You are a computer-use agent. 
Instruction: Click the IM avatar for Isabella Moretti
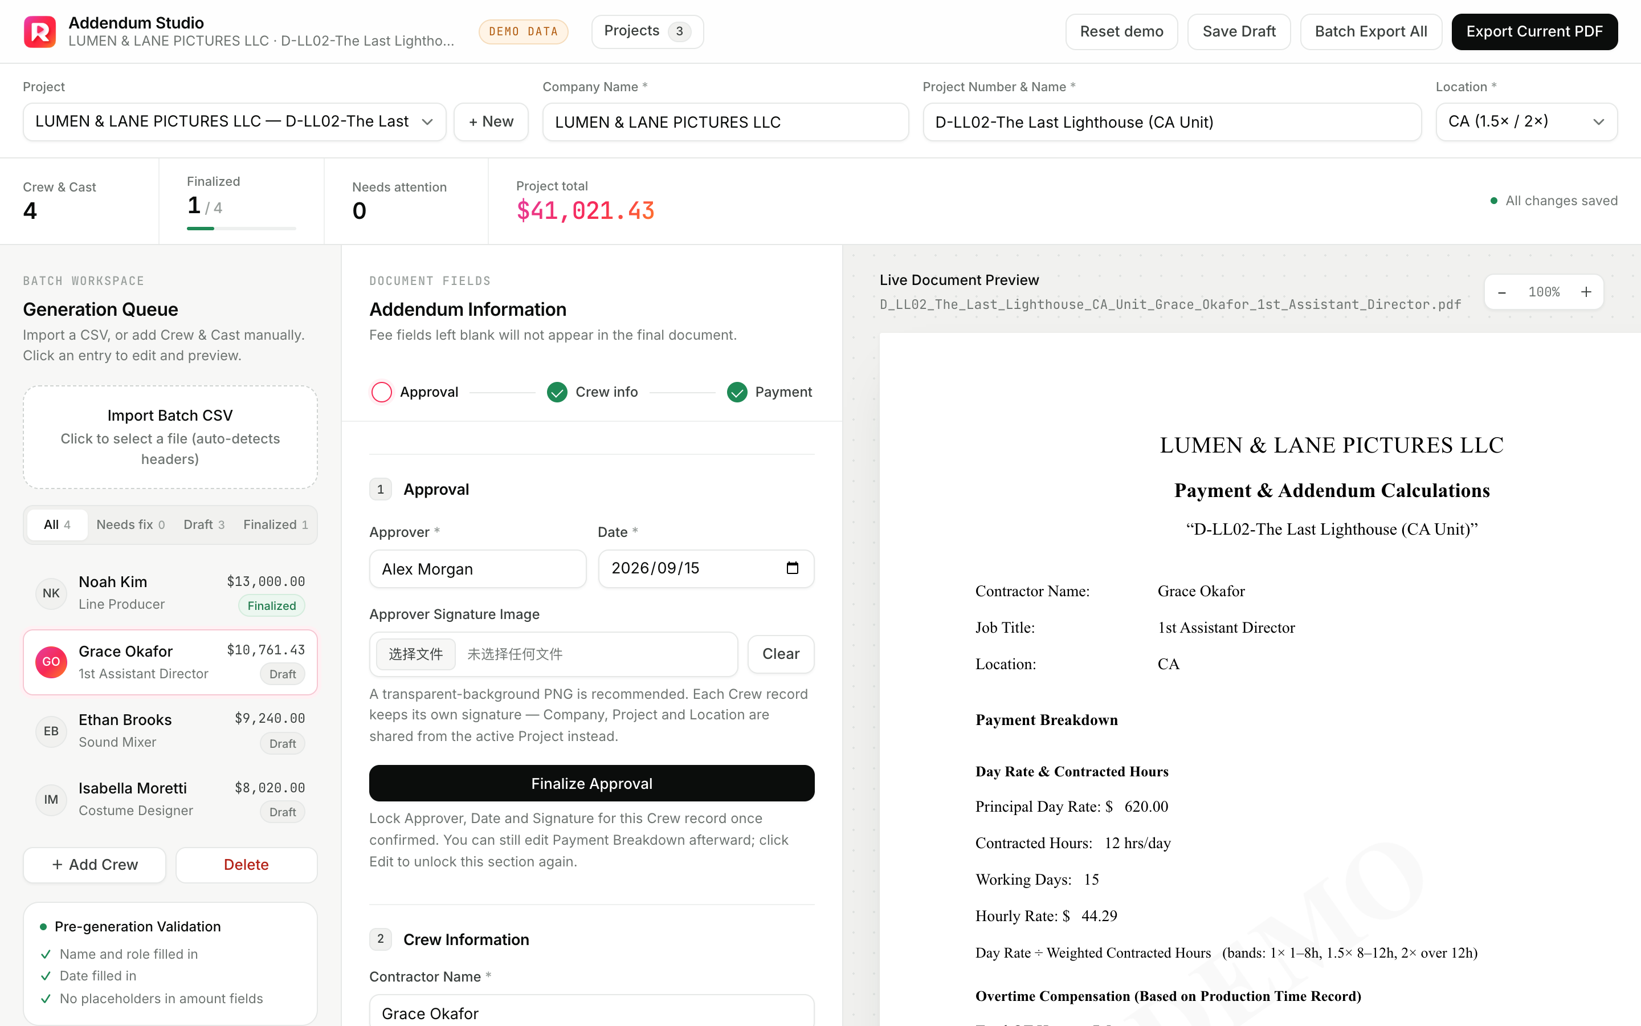point(51,799)
